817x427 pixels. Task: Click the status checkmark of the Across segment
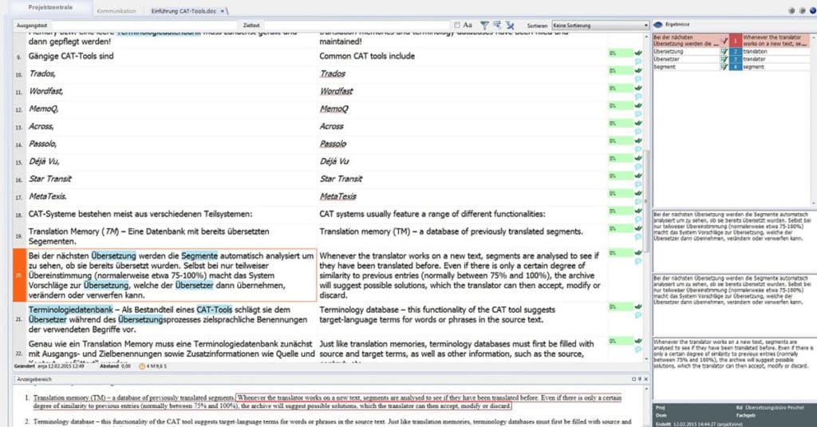pos(638,123)
